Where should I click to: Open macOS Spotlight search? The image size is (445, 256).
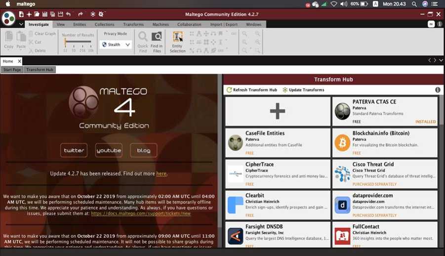(x=414, y=4)
